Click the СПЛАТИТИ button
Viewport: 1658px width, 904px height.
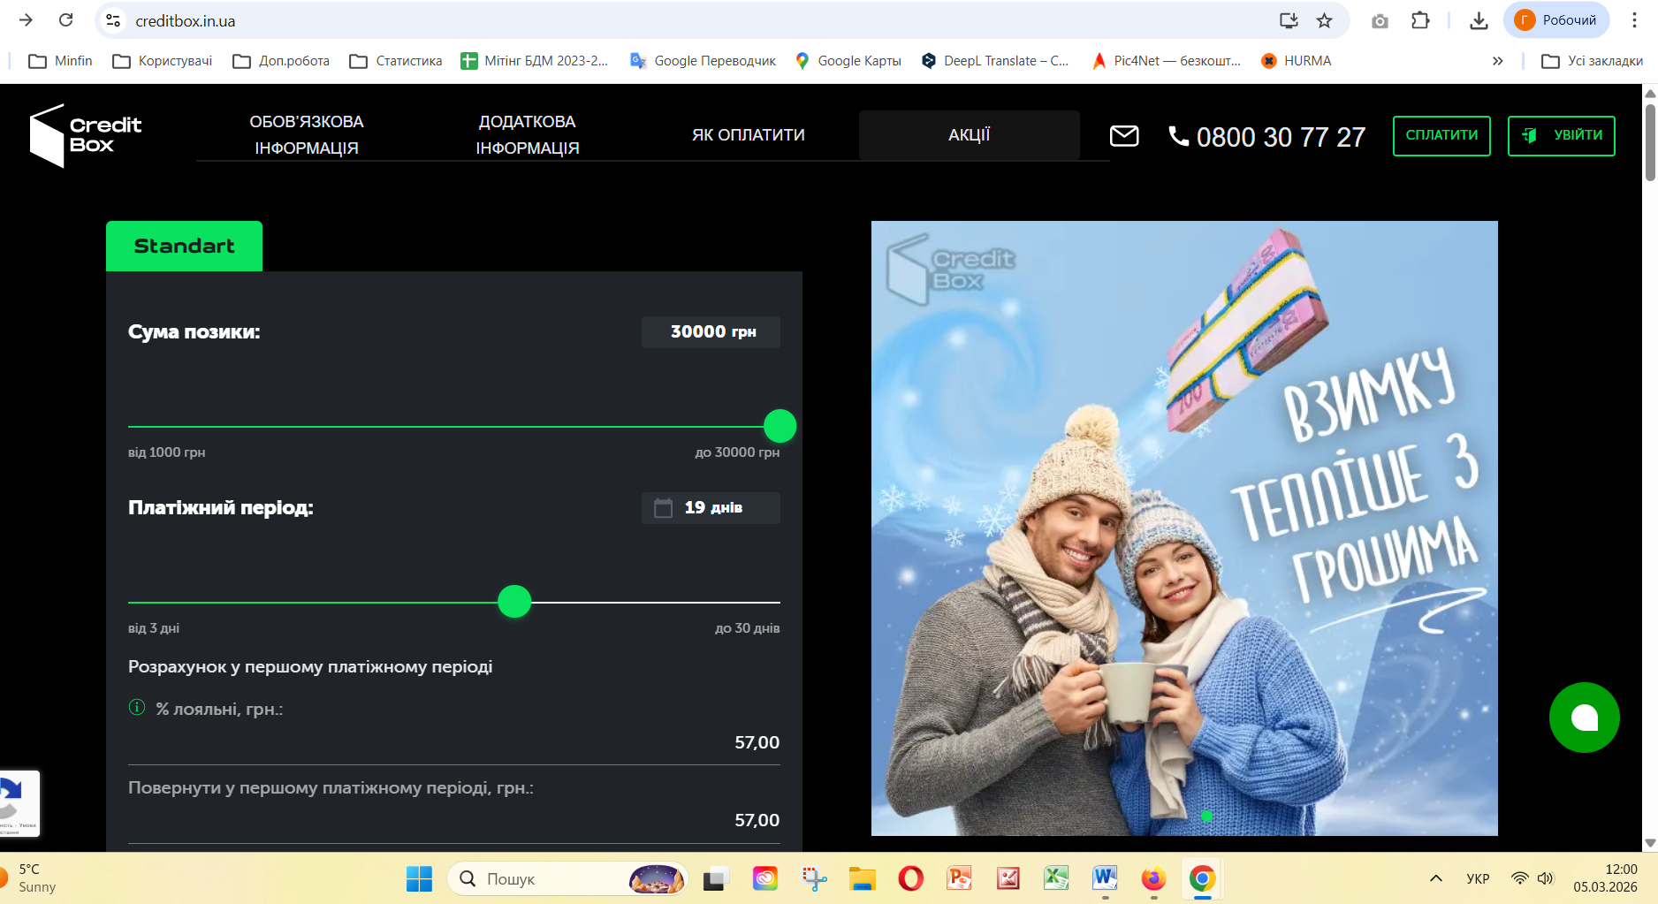tap(1441, 135)
